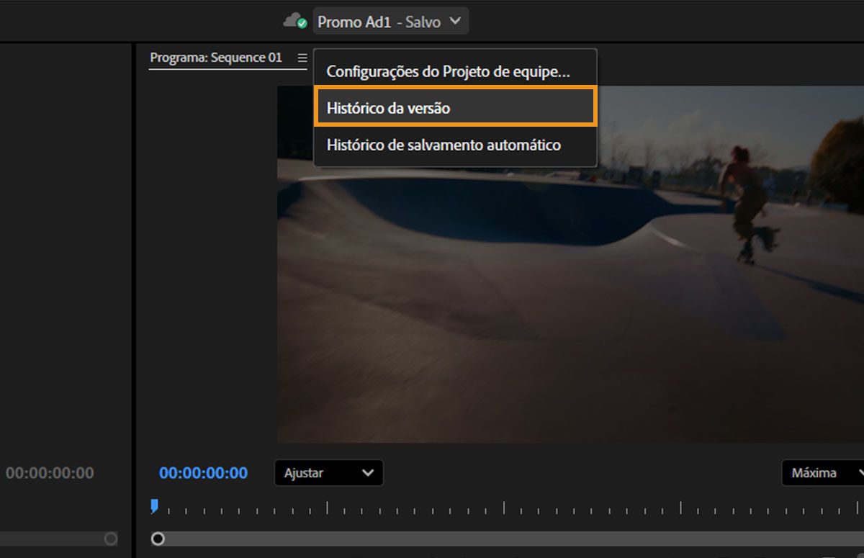Click the hamburger icon beside Sequence 01
The image size is (864, 558).
pyautogui.click(x=302, y=58)
